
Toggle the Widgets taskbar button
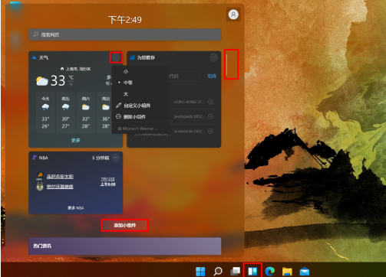click(252, 271)
